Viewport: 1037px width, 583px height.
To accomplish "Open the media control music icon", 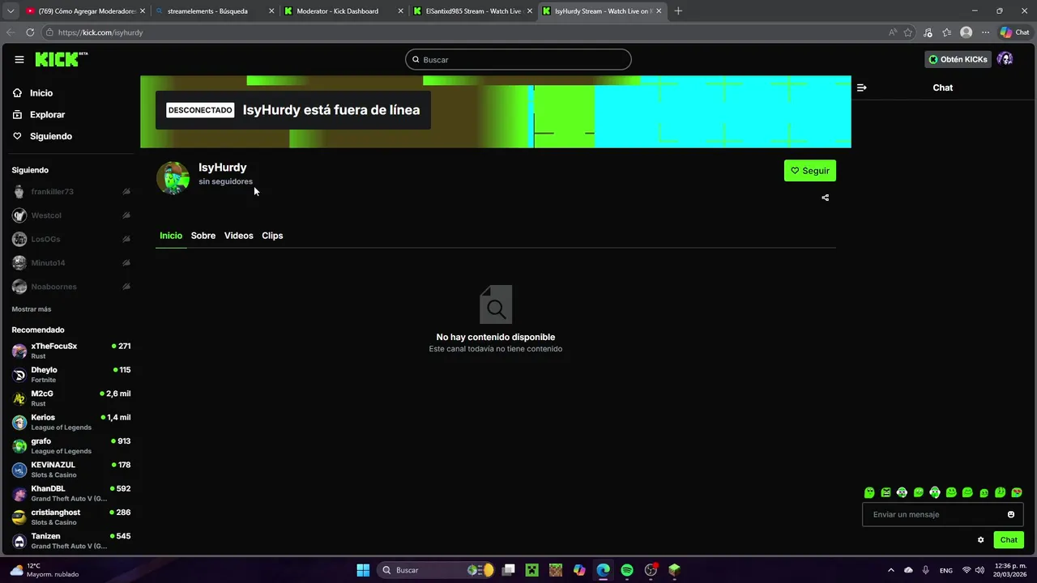I will coord(928,32).
